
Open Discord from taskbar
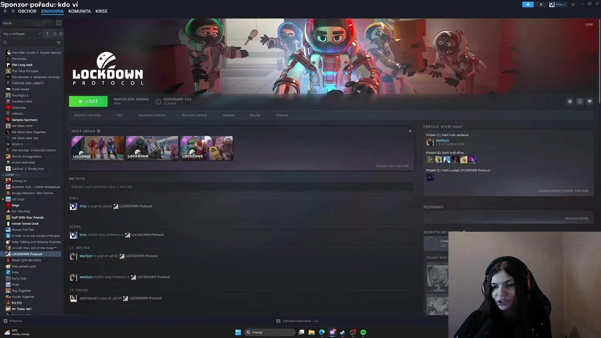pos(332,332)
